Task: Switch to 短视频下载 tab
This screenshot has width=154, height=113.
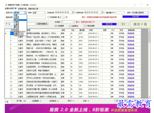Action: point(22,9)
